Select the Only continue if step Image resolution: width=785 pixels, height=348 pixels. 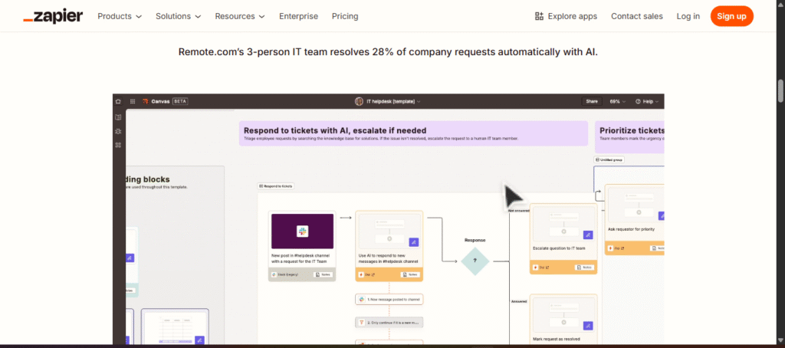click(389, 322)
